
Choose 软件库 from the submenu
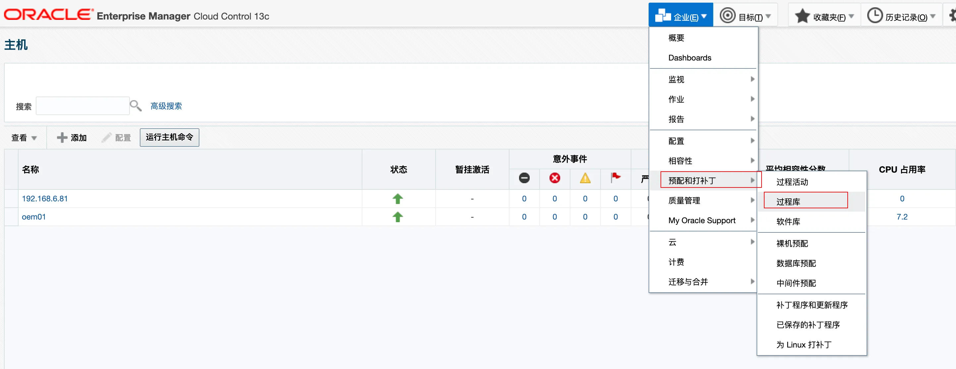tap(788, 222)
